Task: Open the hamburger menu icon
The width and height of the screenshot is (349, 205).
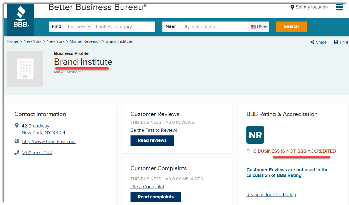Action: click(x=339, y=7)
